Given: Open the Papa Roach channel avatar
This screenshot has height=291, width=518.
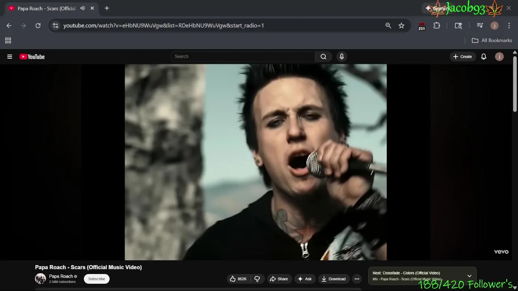Looking at the screenshot, I should tap(40, 278).
